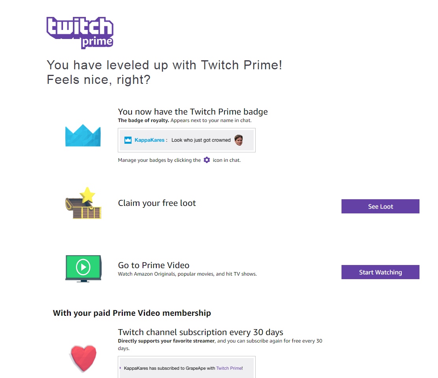Click the Kappa face emote in chat preview
Screen dimensions: 438x378
[x=239, y=140]
